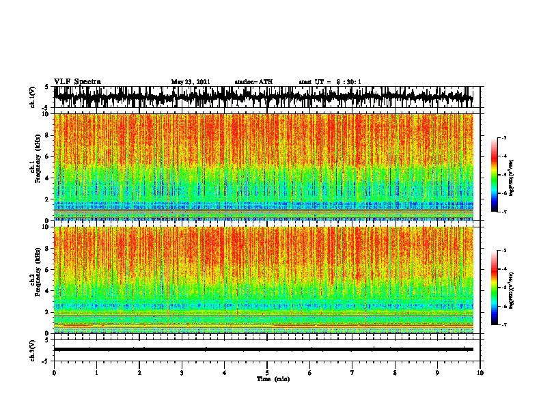This screenshot has height=418, width=541.
Task: Click time axis tick label '8'
Action: coord(395,373)
